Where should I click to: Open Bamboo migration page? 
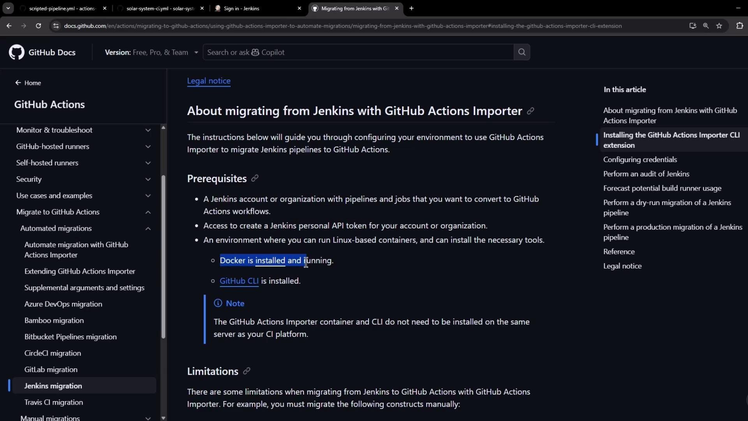[x=54, y=320]
